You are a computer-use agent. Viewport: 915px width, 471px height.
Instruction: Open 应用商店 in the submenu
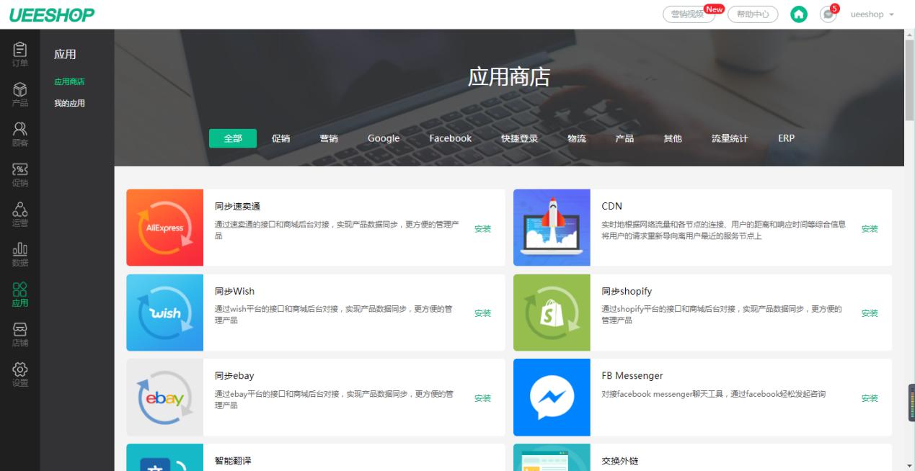[x=69, y=81]
